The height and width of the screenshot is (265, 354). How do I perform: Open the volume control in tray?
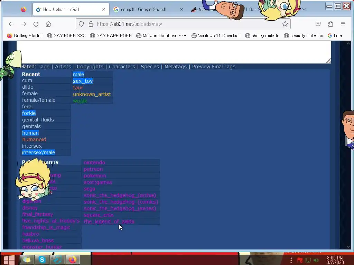click(x=316, y=260)
